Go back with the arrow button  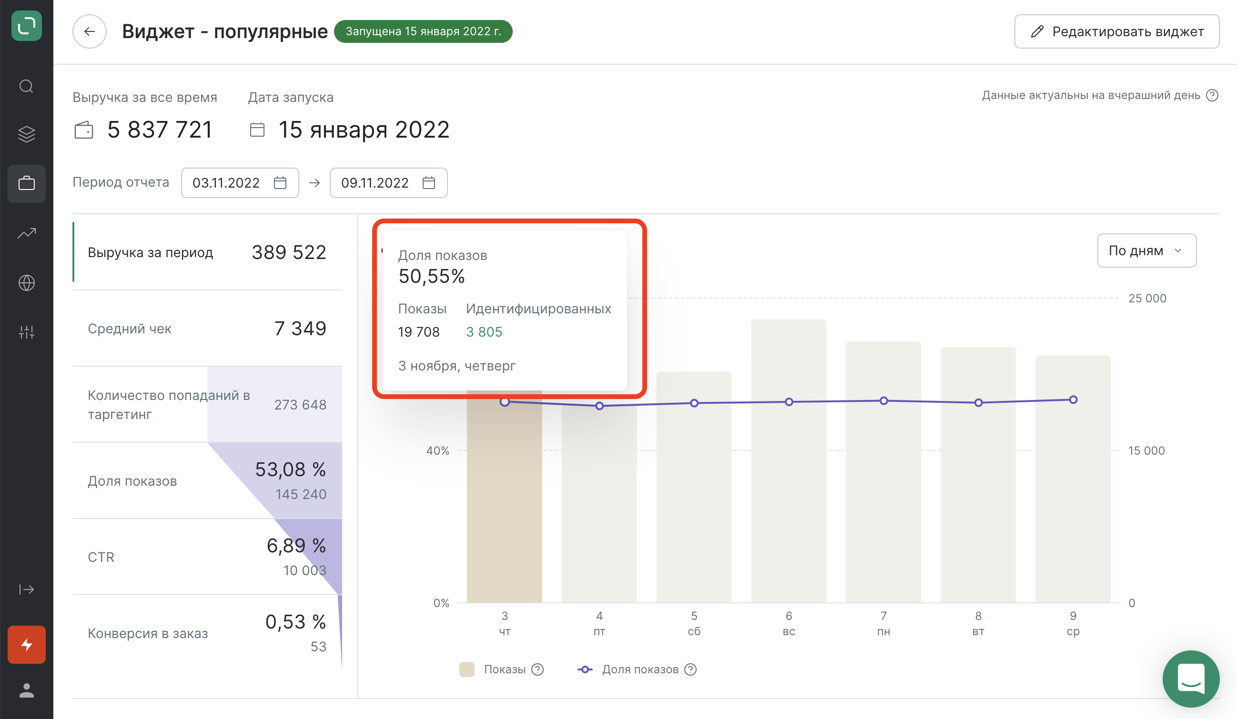89,31
